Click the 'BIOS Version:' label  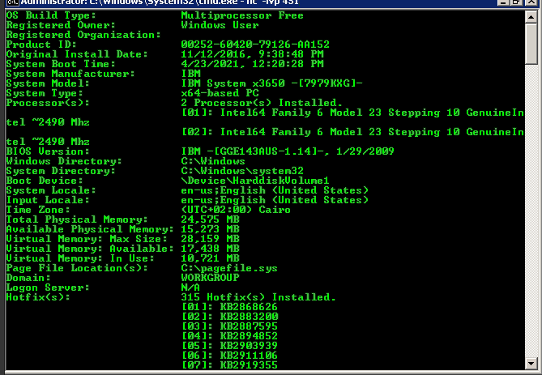pyautogui.click(x=48, y=151)
